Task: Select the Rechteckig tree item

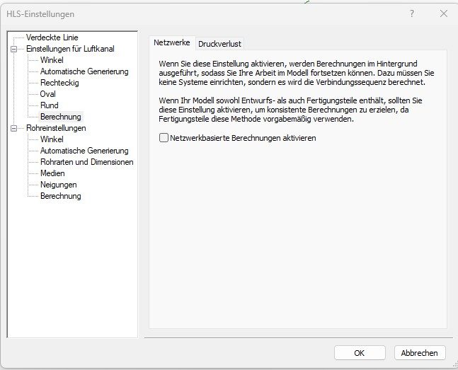Action: click(59, 83)
